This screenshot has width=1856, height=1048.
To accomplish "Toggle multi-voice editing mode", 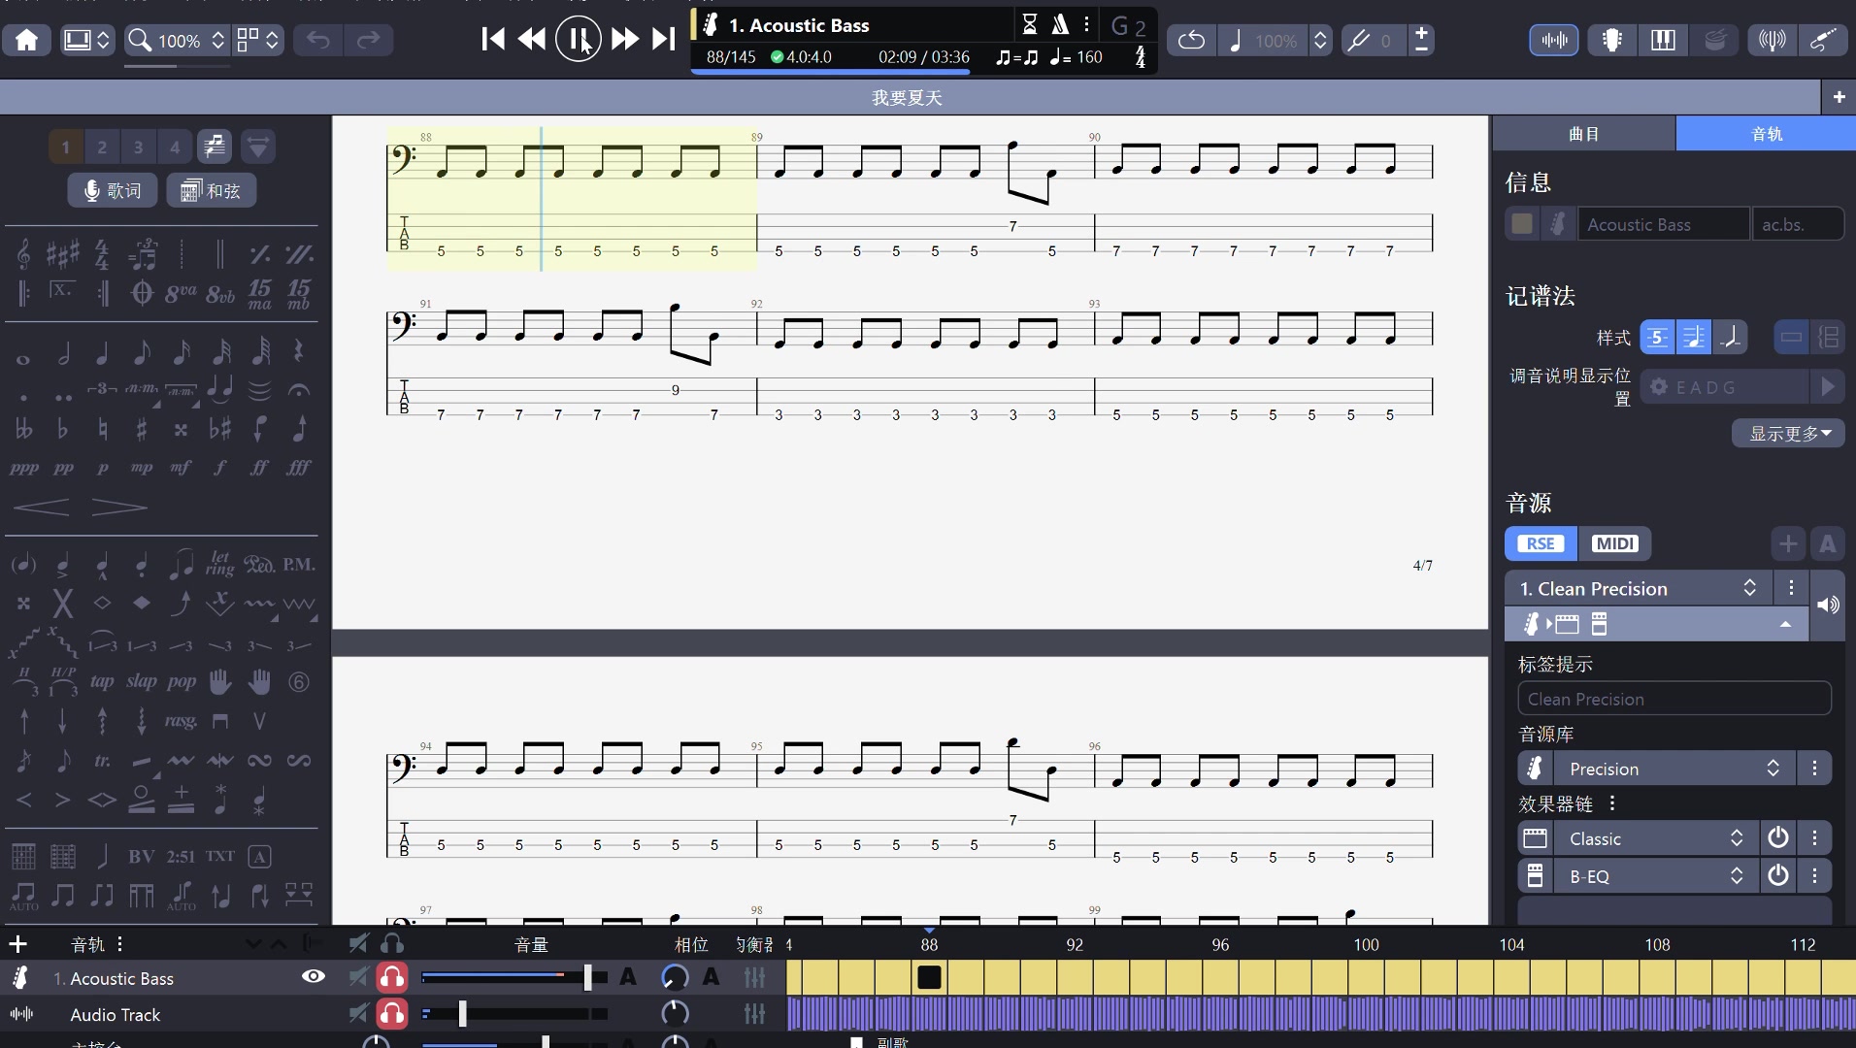I will [x=215, y=147].
